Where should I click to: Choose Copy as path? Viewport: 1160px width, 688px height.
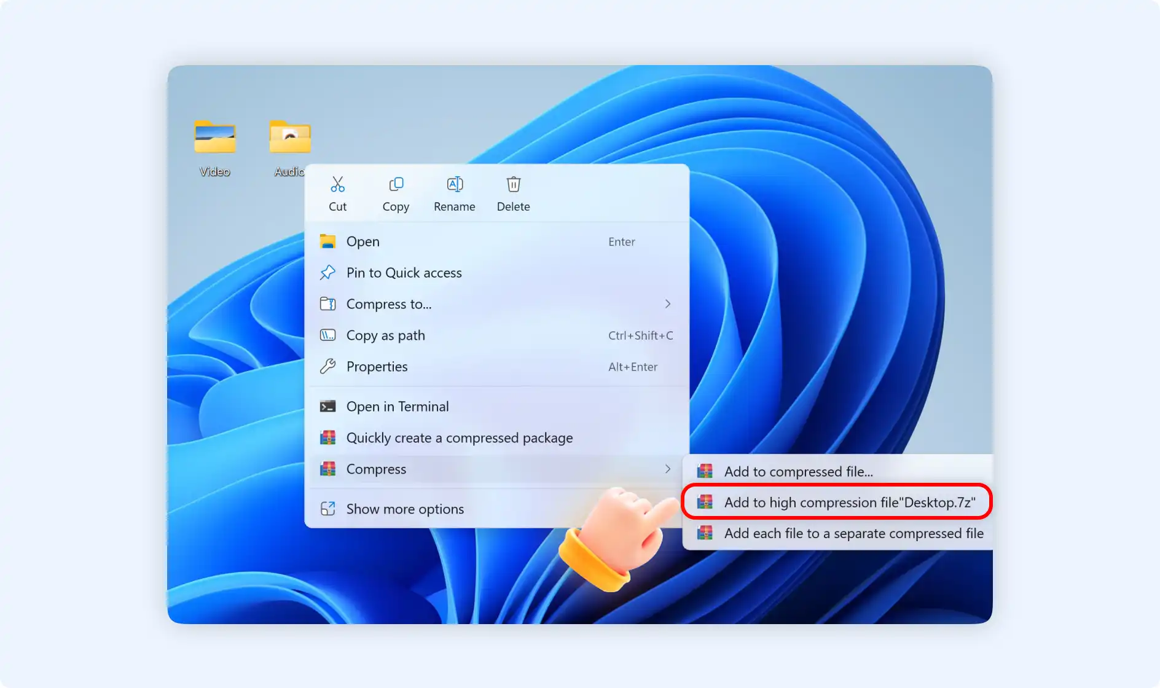click(496, 335)
